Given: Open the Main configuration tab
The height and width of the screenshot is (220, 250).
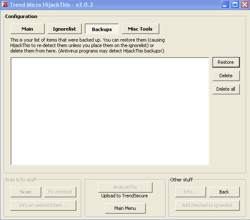Looking at the screenshot, I should [27, 29].
